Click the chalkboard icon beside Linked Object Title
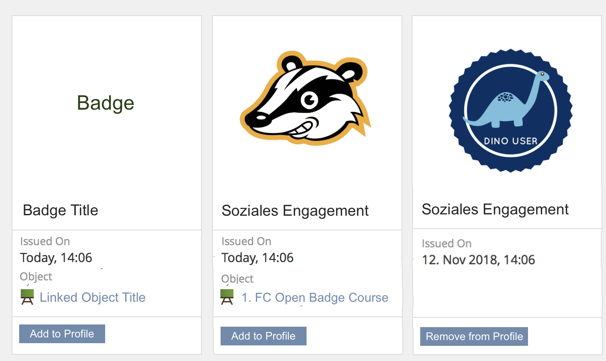The width and height of the screenshot is (606, 361). pos(28,297)
